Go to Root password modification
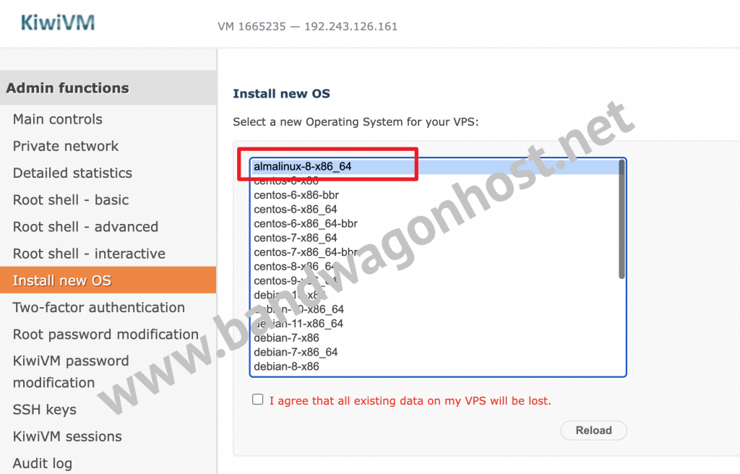The height and width of the screenshot is (474, 740). pos(106,335)
